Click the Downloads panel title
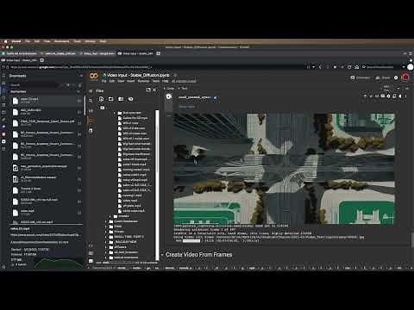Image resolution: width=414 pixels, height=310 pixels. tap(17, 76)
